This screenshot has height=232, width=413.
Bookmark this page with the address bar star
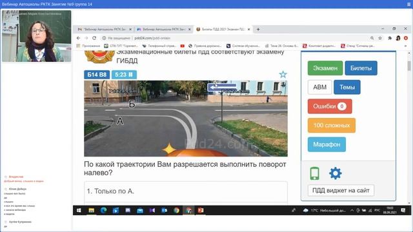(380, 38)
